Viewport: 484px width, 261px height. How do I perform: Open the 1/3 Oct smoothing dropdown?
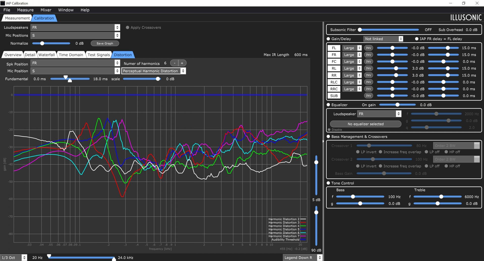13,257
